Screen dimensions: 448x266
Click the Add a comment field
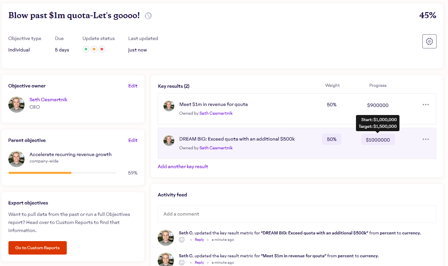(x=297, y=214)
